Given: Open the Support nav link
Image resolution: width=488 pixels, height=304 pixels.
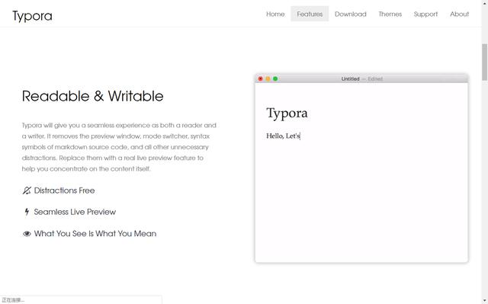Looking at the screenshot, I should click(x=425, y=14).
